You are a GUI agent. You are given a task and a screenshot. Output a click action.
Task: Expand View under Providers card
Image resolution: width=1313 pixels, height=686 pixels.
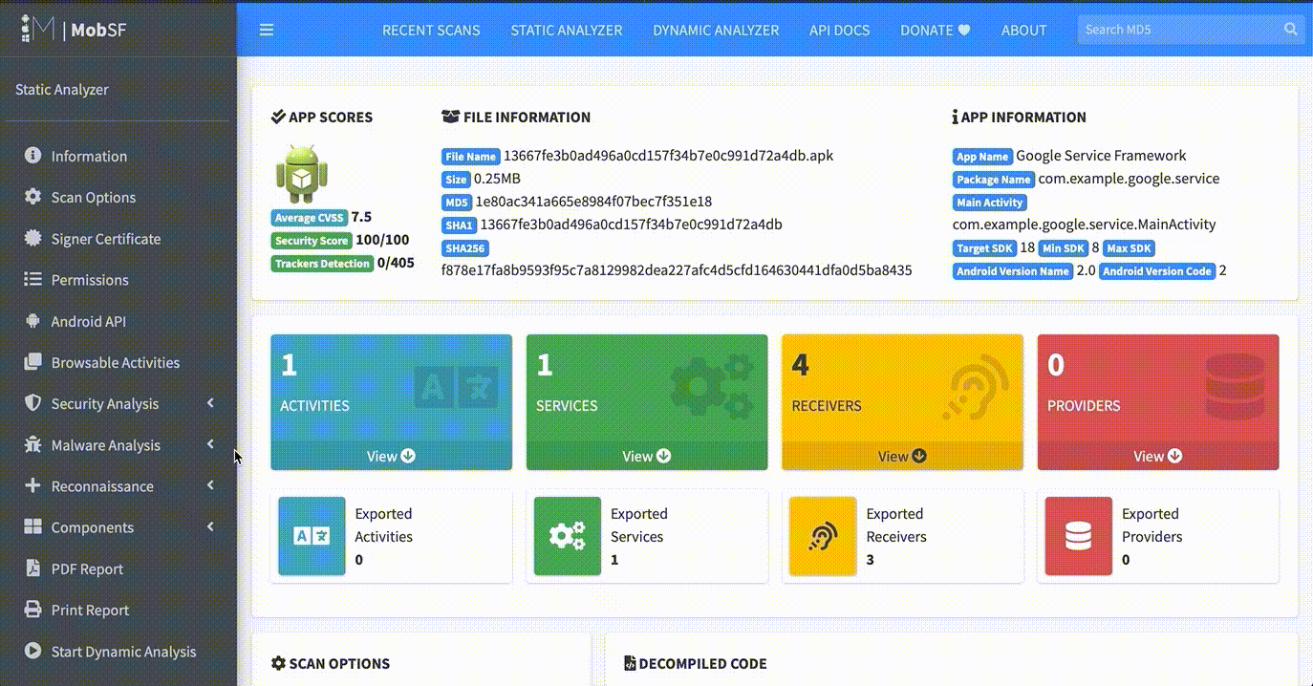point(1158,456)
